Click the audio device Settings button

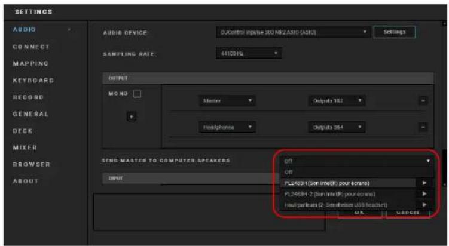(395, 32)
